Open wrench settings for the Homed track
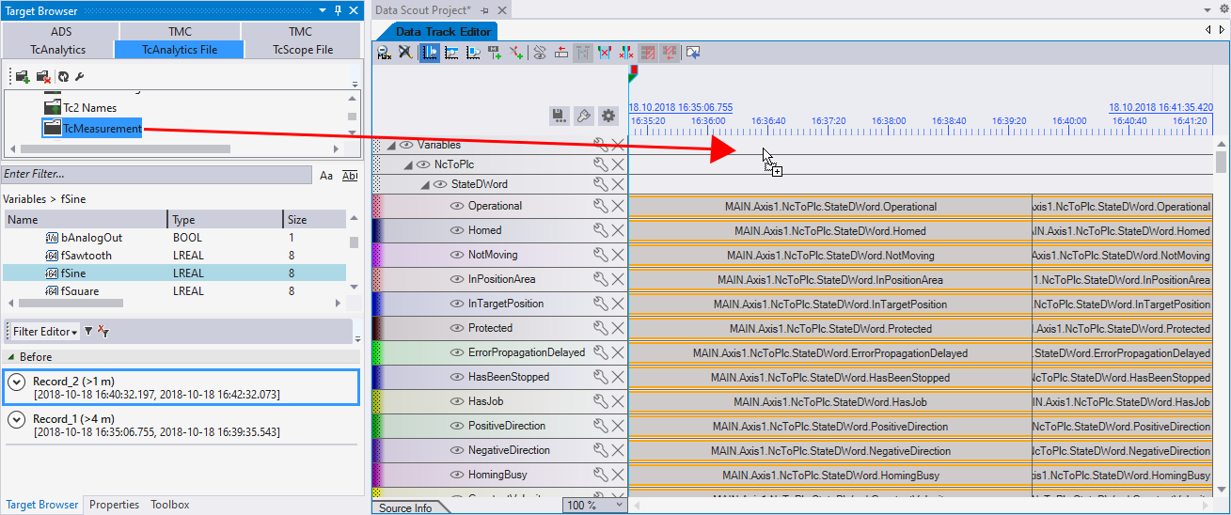1231x515 pixels. 601,230
